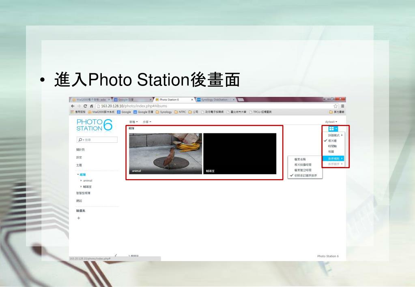This screenshot has height=287, width=415.
Task: Collapse the sidebar with the arrow
Action: [x=116, y=255]
